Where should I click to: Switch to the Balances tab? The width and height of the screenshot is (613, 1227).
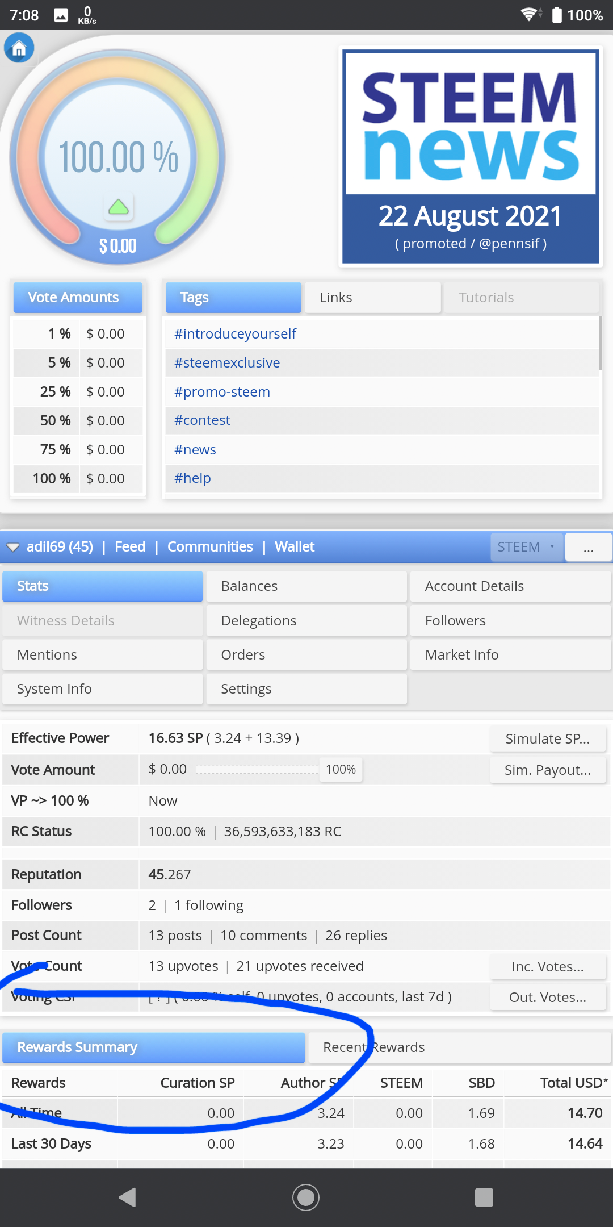coord(306,586)
